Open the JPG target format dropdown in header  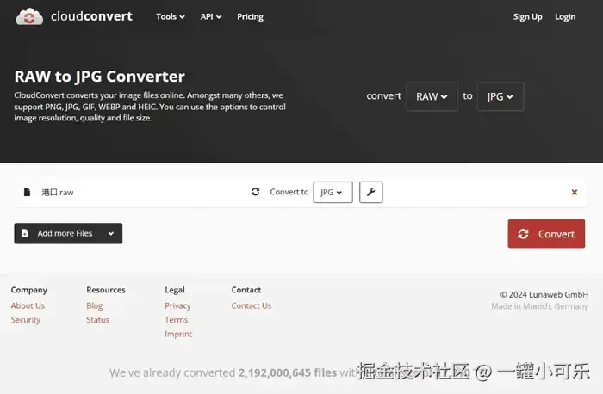point(500,96)
